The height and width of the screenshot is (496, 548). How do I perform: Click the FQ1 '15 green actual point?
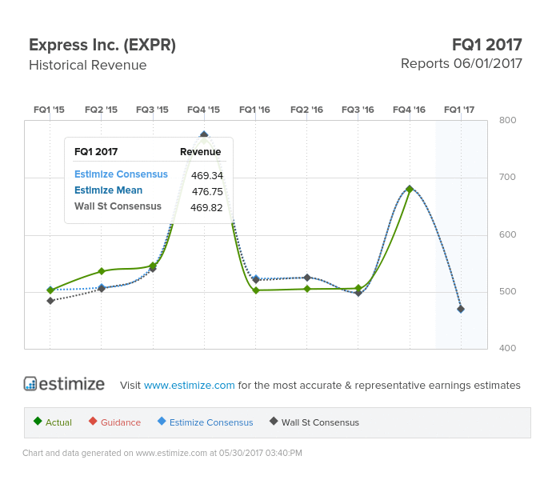[50, 290]
